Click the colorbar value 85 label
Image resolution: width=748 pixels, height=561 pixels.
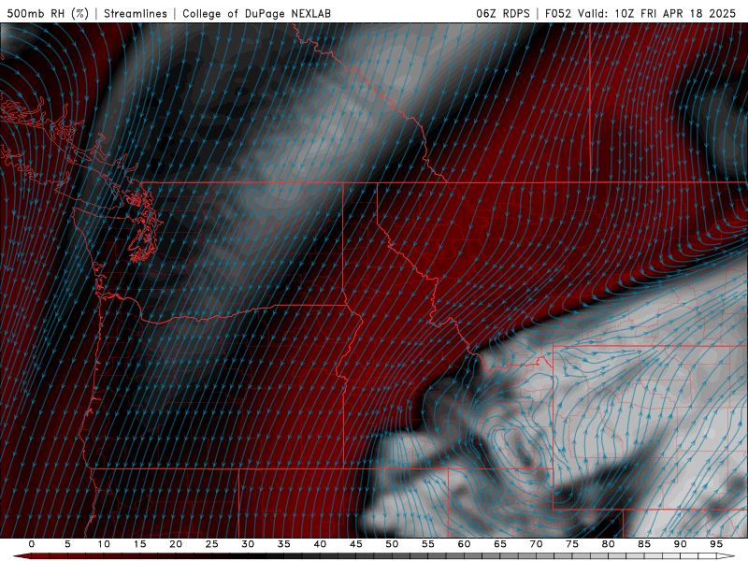tap(644, 544)
